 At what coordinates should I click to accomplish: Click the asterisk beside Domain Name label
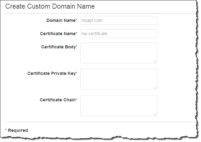76,20
